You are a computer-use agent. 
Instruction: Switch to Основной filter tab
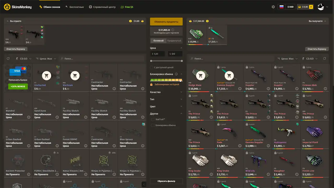point(158,41)
